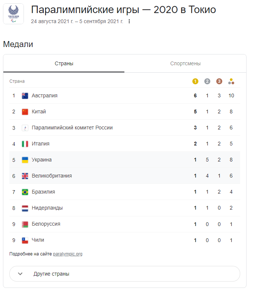The image size is (254, 295).
Task: Click the bronze medal column icon
Action: (219, 81)
